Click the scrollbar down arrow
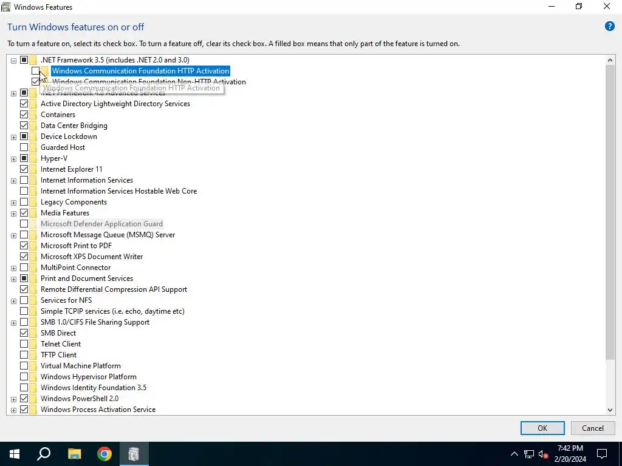Screen dimensions: 622x466 coord(610,410)
